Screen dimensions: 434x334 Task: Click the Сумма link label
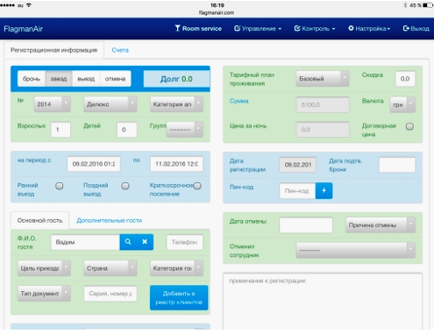tap(239, 101)
